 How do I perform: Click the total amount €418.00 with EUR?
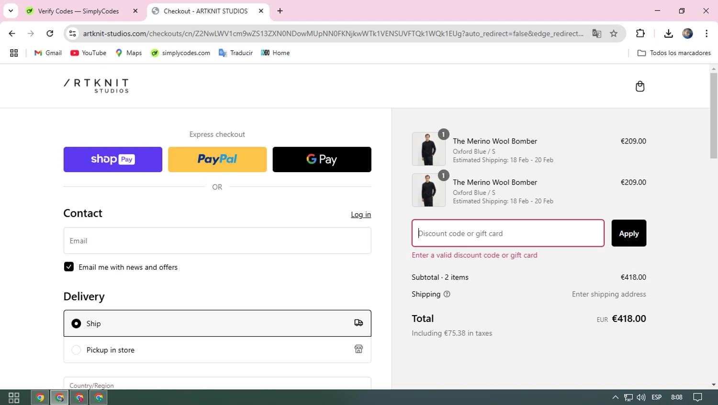(621, 318)
